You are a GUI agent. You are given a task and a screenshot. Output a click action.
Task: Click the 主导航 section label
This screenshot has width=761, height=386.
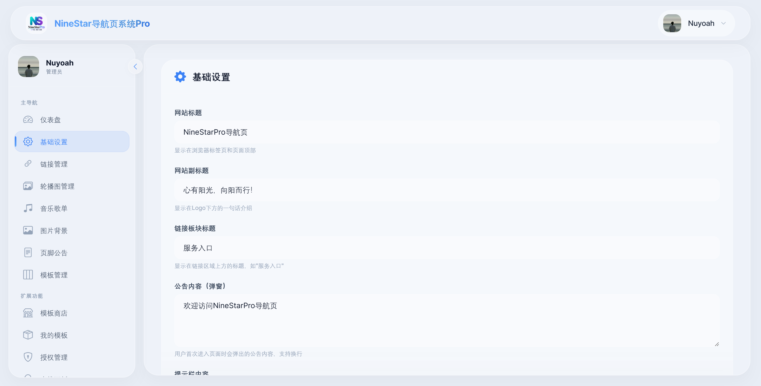29,103
